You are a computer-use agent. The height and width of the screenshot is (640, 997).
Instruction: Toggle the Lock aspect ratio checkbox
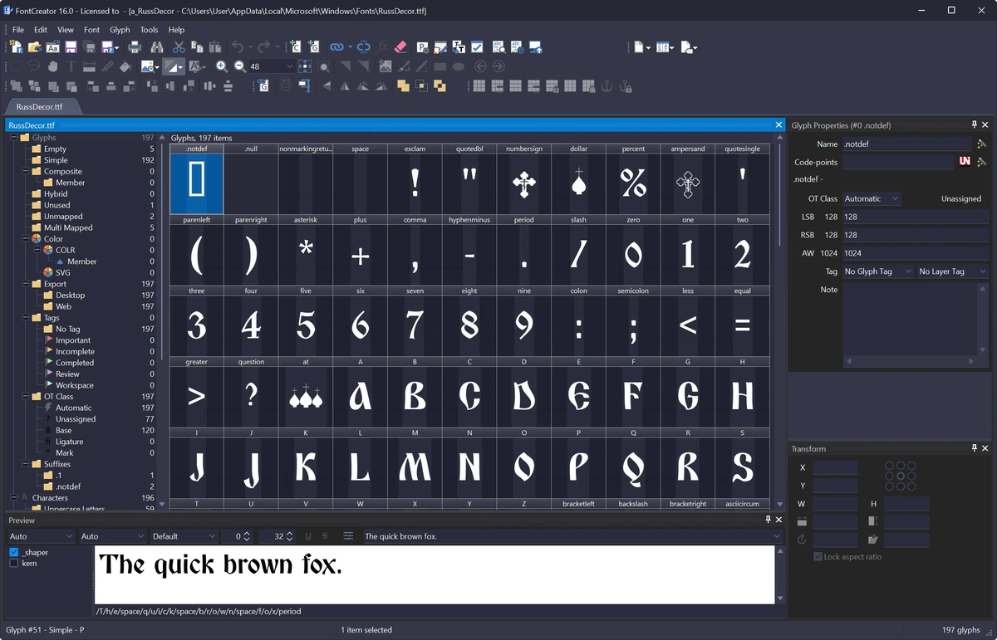click(818, 557)
